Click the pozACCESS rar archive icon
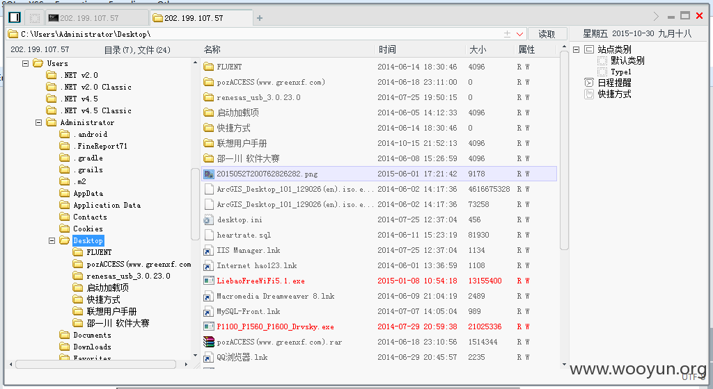Viewport: 713px width, 389px height. 209,342
